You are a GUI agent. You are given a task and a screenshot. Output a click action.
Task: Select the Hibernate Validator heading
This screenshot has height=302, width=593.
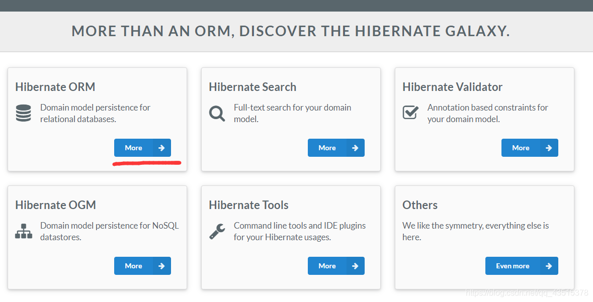452,87
